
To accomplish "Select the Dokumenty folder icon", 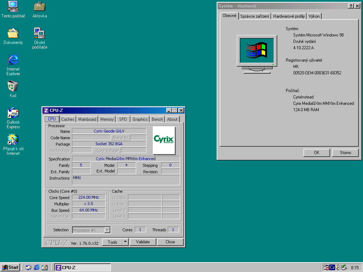I will (x=13, y=33).
